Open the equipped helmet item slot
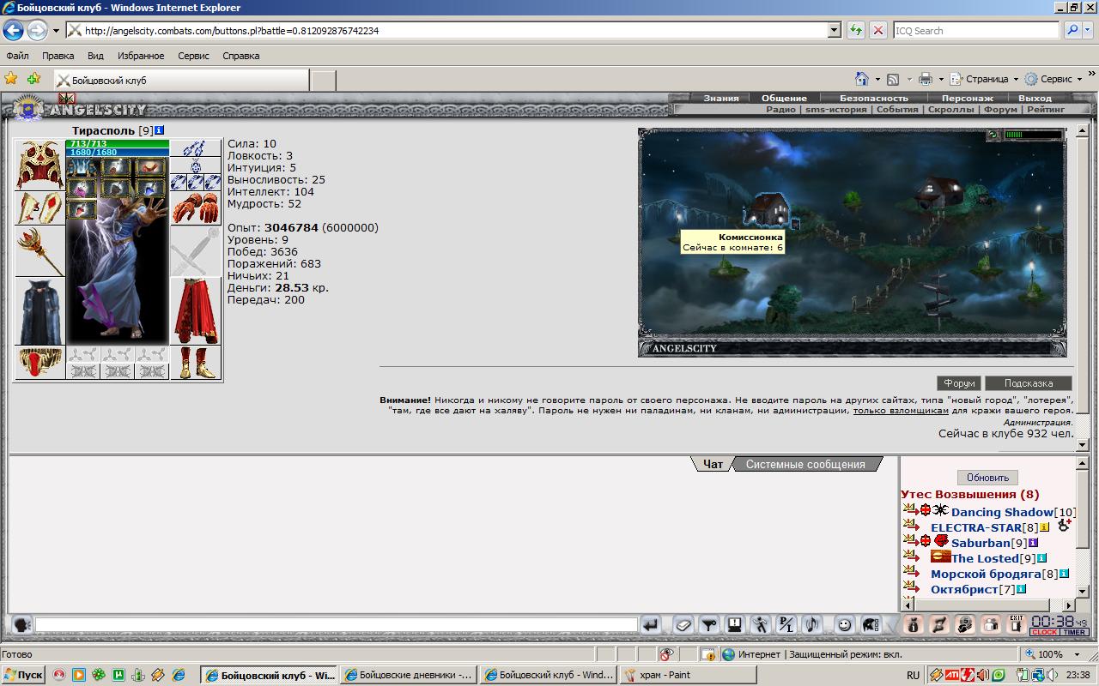 tap(39, 165)
